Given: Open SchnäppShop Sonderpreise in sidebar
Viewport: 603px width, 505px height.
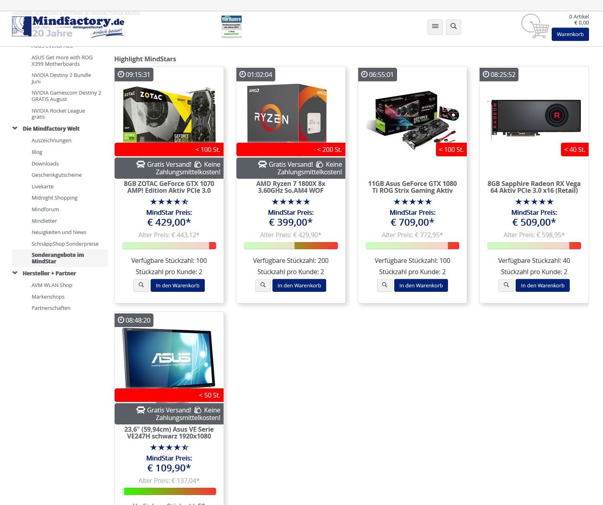Looking at the screenshot, I should (65, 244).
